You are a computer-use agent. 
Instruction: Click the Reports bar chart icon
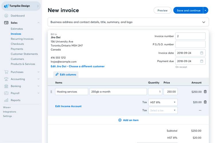[6, 100]
